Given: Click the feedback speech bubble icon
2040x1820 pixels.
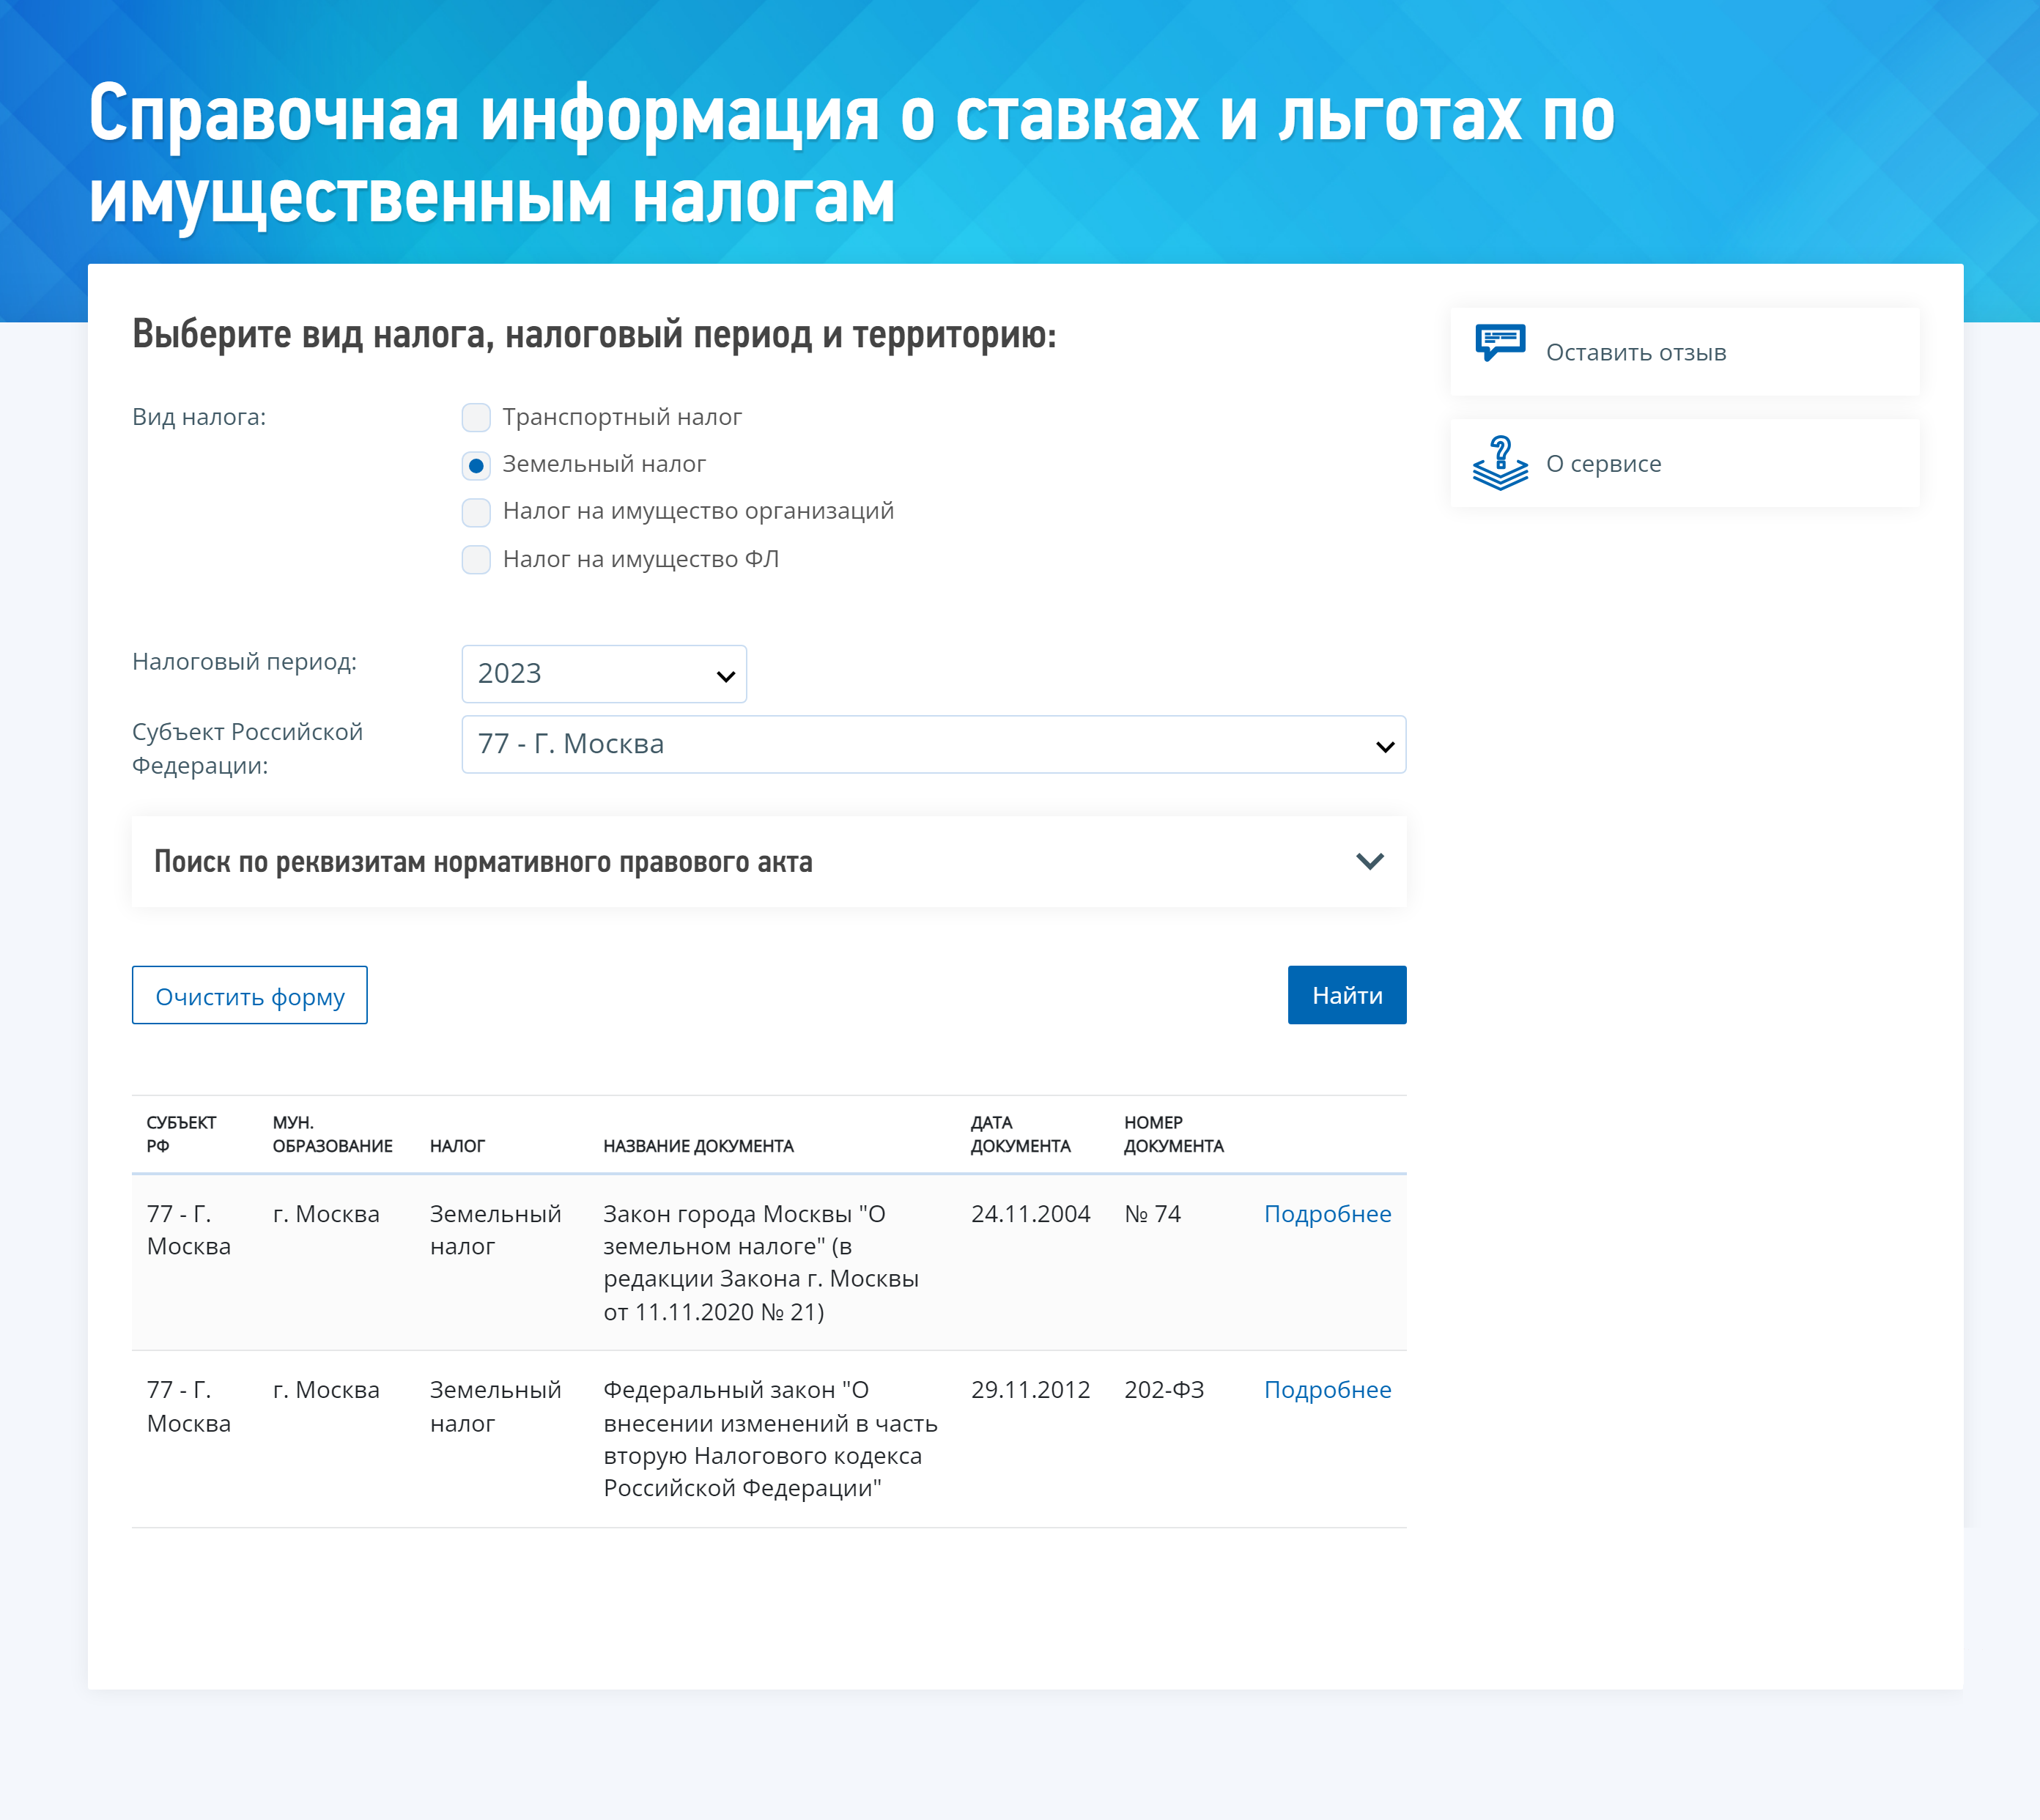Looking at the screenshot, I should [1500, 343].
